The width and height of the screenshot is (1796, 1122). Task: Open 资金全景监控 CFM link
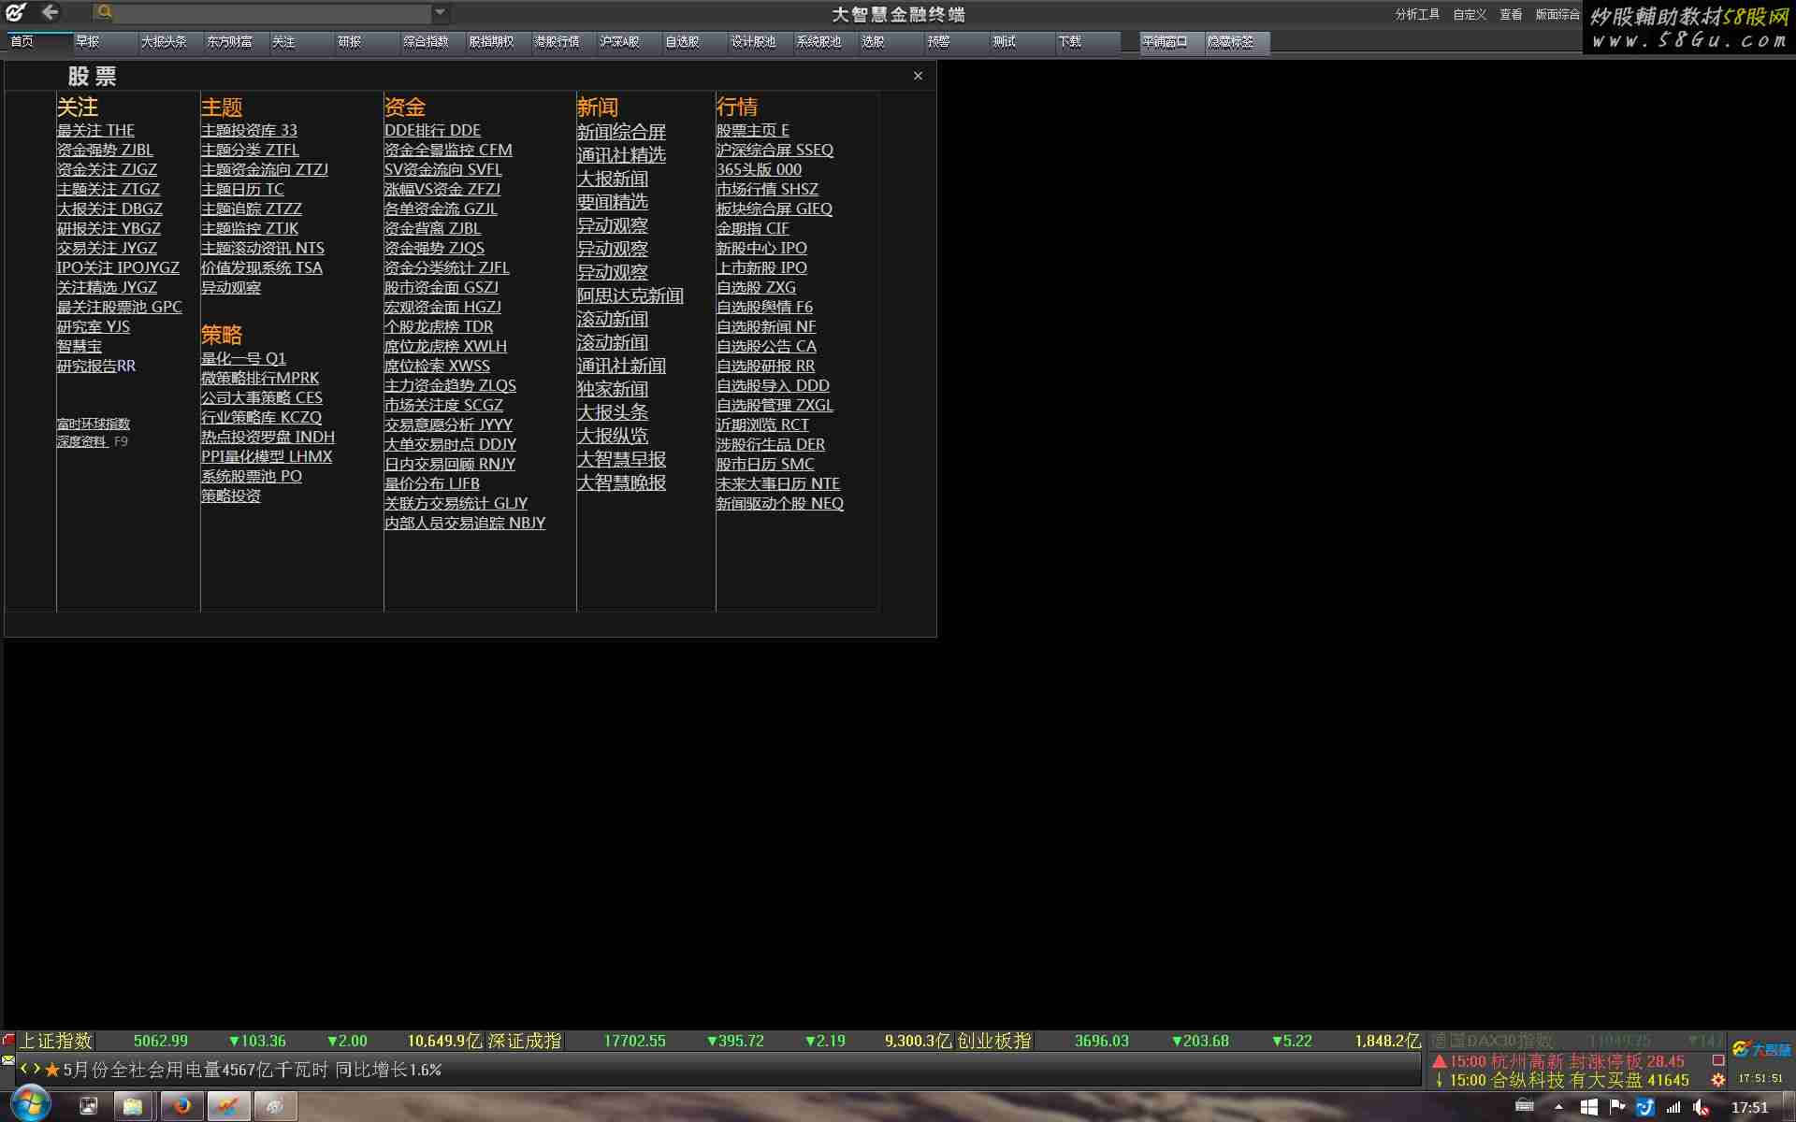448,150
